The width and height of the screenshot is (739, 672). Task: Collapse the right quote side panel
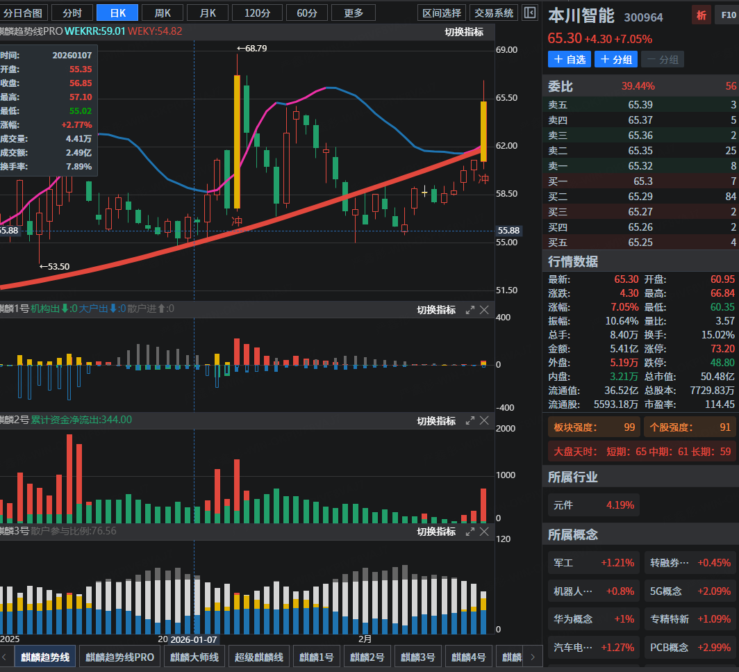529,13
